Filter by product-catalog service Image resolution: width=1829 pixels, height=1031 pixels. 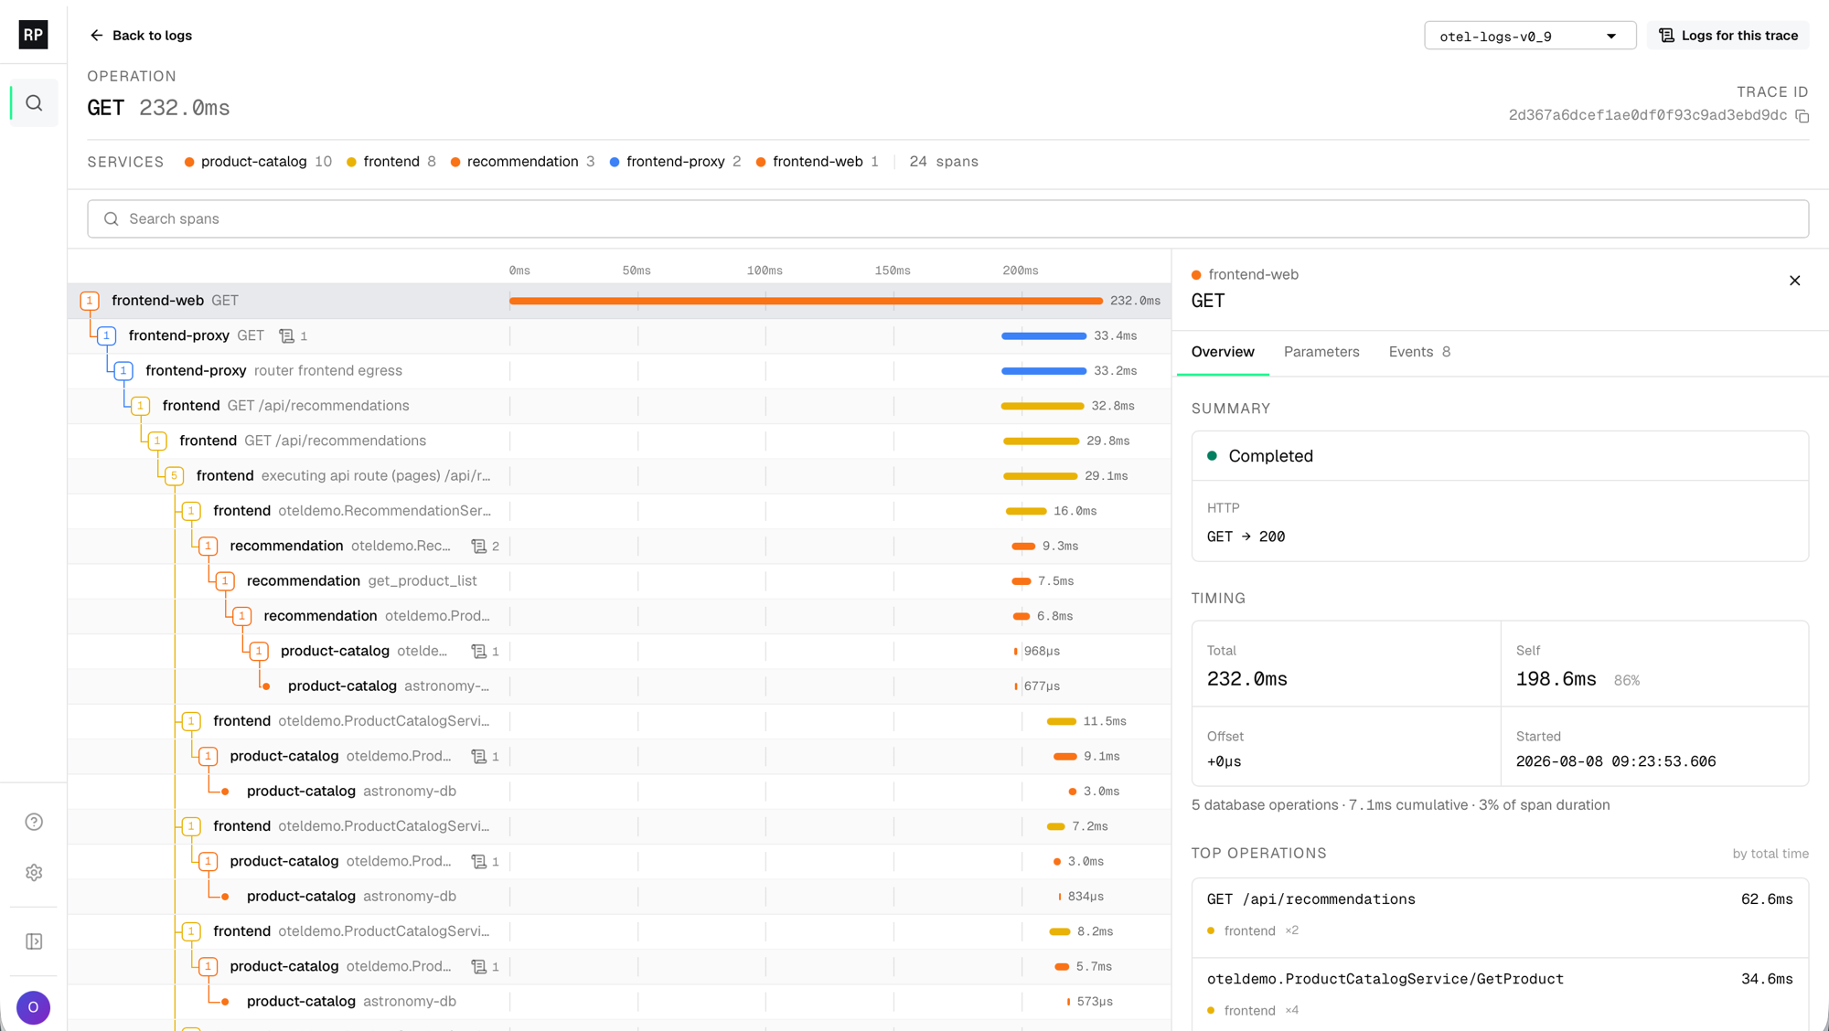click(x=258, y=162)
